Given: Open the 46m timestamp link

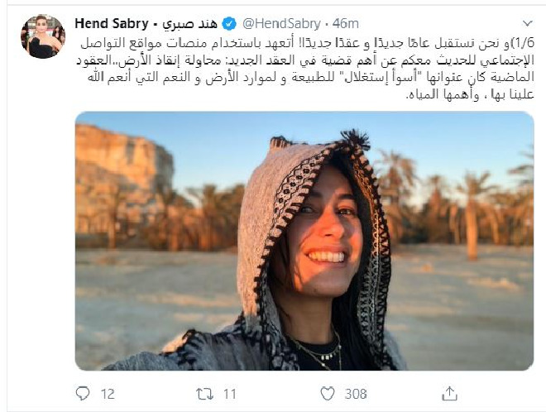Looking at the screenshot, I should pyautogui.click(x=345, y=24).
